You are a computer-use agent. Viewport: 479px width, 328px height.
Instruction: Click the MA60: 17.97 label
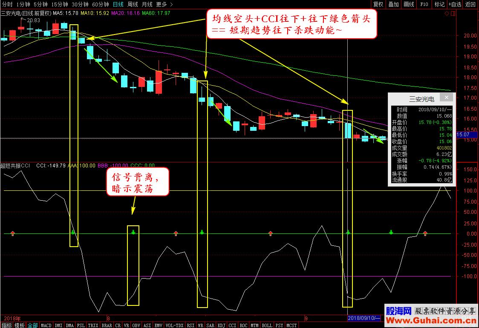coord(156,13)
